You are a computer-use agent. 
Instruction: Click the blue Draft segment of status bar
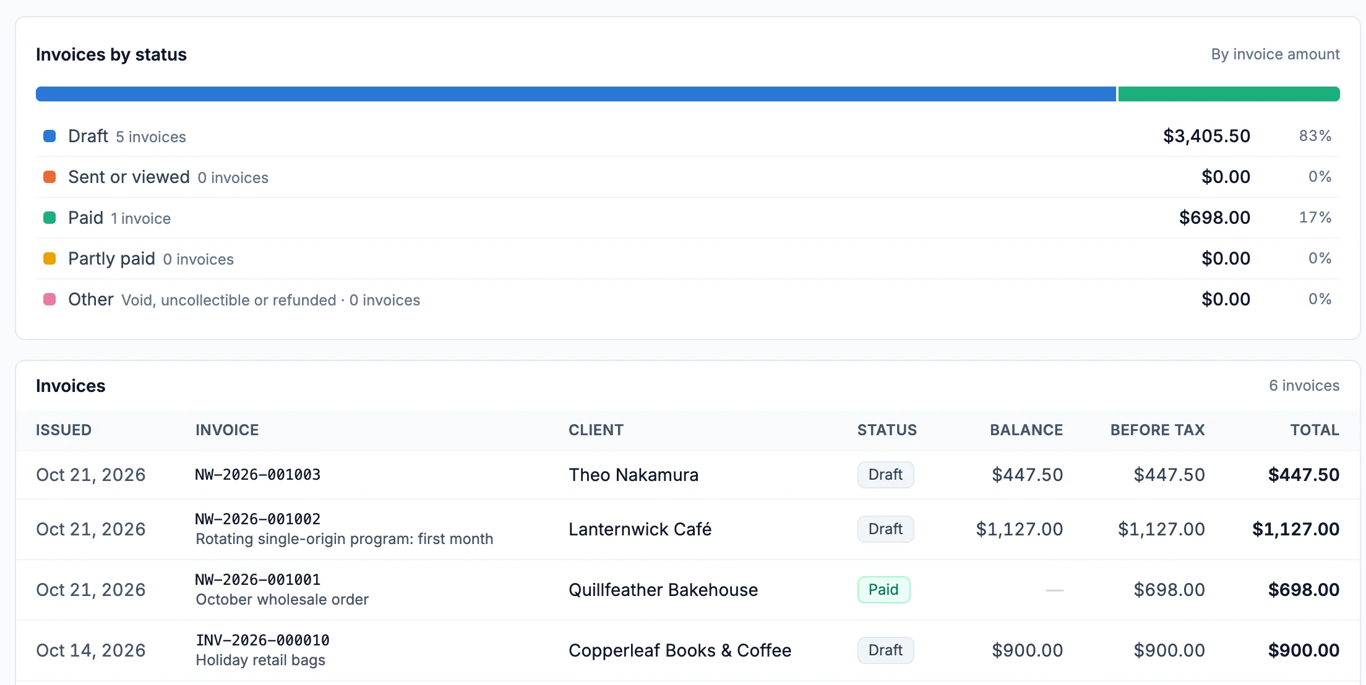click(576, 94)
